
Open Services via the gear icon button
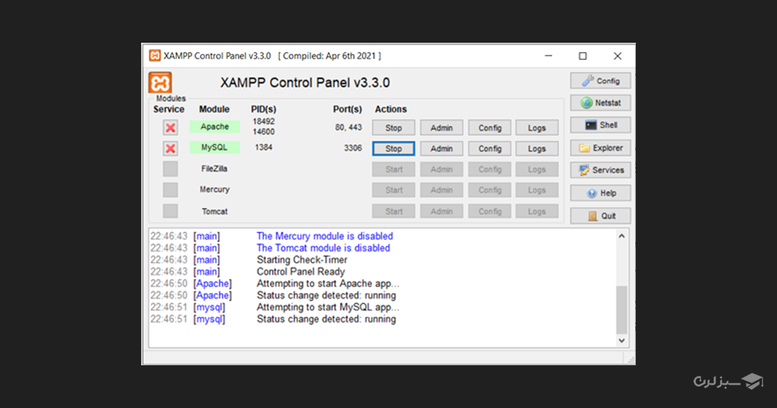[x=600, y=170]
